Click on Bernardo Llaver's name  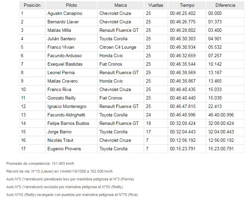pyautogui.click(x=63, y=22)
